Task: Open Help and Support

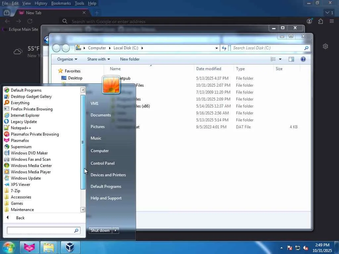Action: coord(106,198)
